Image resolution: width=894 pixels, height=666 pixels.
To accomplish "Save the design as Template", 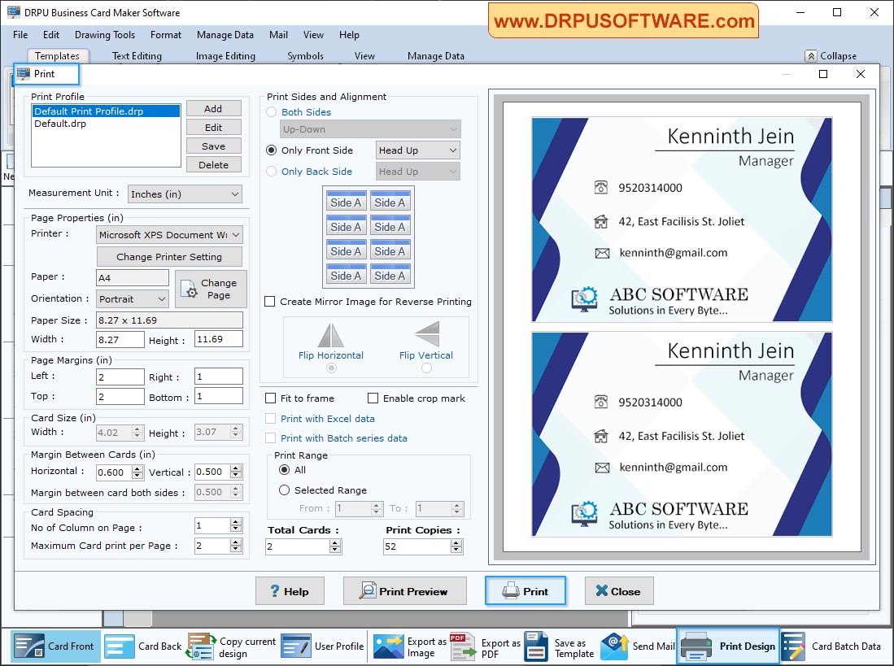I will [569, 646].
